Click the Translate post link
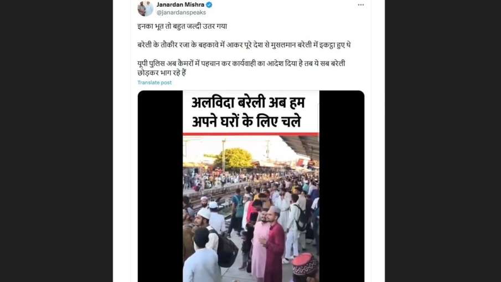Screen dimensions: 501x282 click(x=154, y=83)
